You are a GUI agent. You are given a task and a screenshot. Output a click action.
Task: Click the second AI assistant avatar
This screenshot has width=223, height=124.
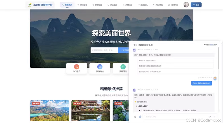pyautogui.click(x=134, y=90)
